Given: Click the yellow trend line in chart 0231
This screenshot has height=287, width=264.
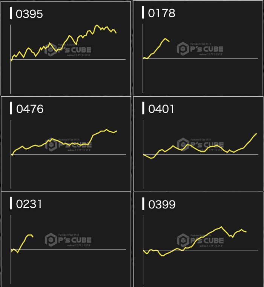Looking at the screenshot, I should [x=23, y=242].
